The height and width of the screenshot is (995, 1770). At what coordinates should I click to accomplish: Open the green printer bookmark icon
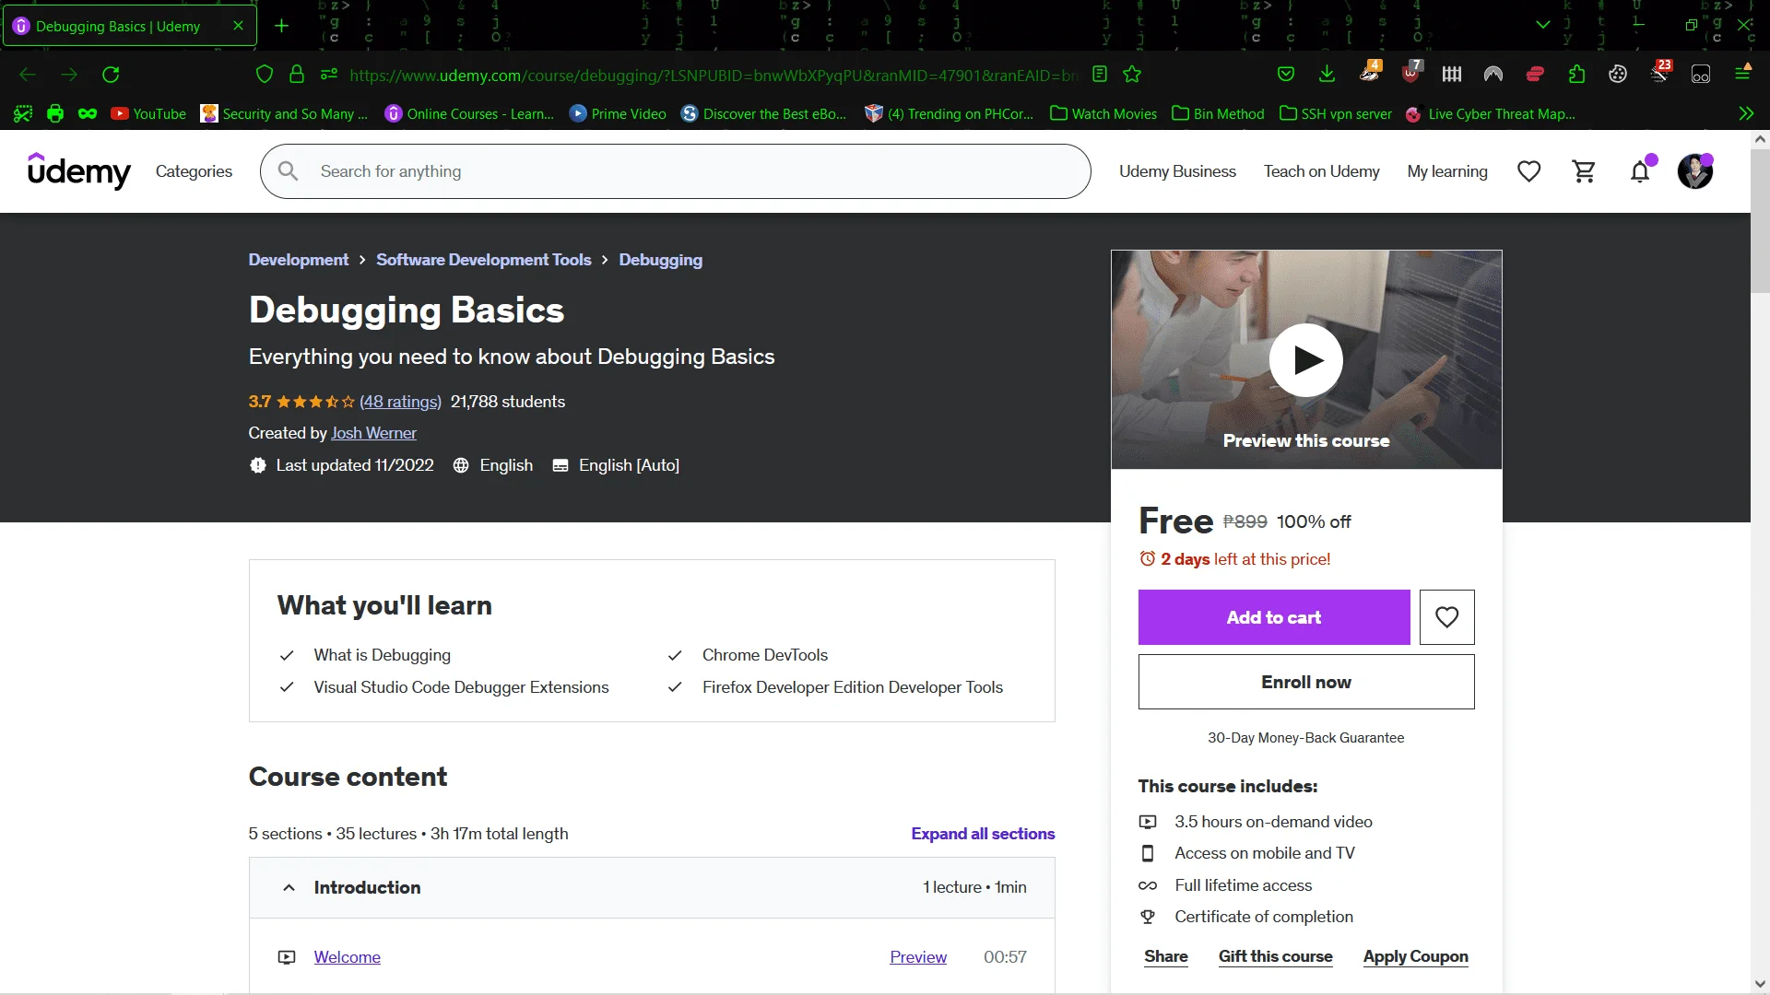coord(55,114)
